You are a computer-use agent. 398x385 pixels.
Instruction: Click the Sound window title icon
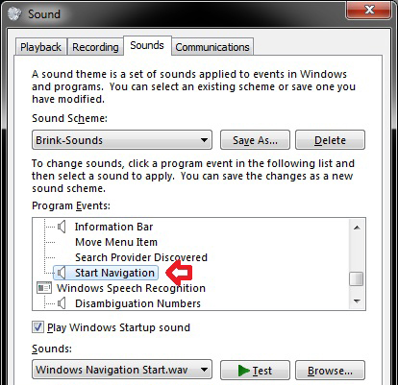coord(14,13)
